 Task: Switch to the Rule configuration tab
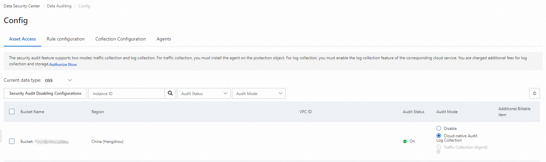click(66, 39)
